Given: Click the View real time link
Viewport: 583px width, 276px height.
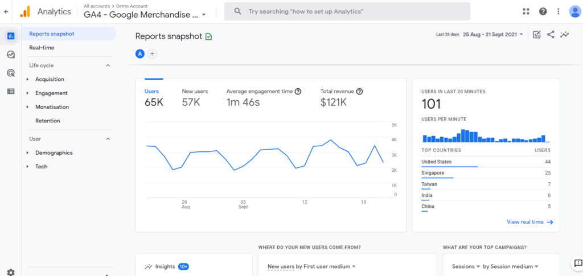Looking at the screenshot, I should (x=530, y=222).
